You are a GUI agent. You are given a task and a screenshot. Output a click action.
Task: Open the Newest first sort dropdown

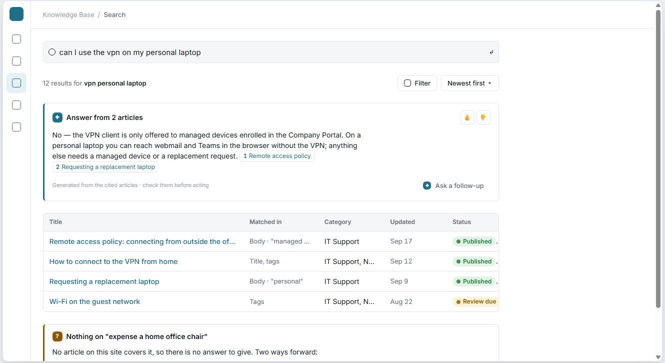(x=470, y=83)
